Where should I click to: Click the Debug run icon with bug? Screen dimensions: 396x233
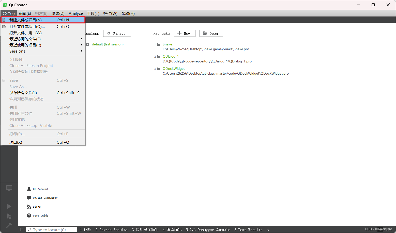(x=9, y=216)
